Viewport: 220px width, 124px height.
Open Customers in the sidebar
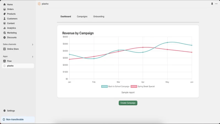tap(12, 18)
